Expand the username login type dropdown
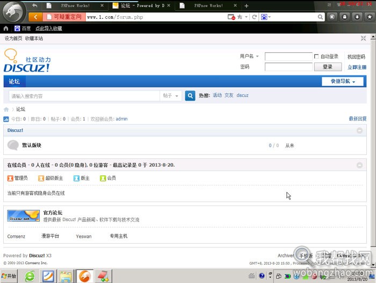 point(257,56)
